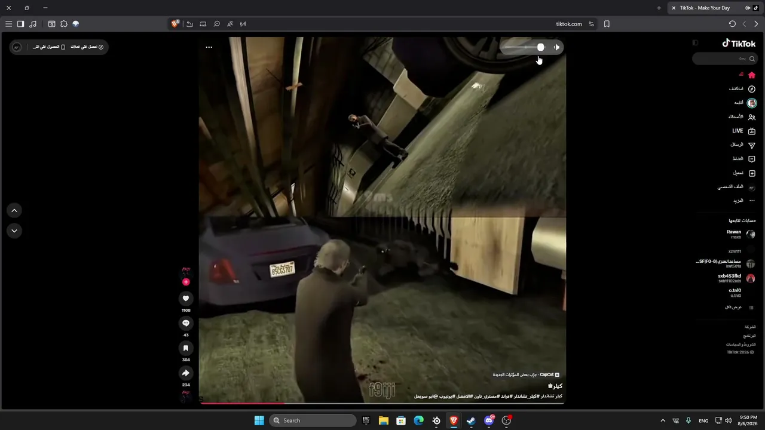Open the Upload plus menu item

pos(745,173)
